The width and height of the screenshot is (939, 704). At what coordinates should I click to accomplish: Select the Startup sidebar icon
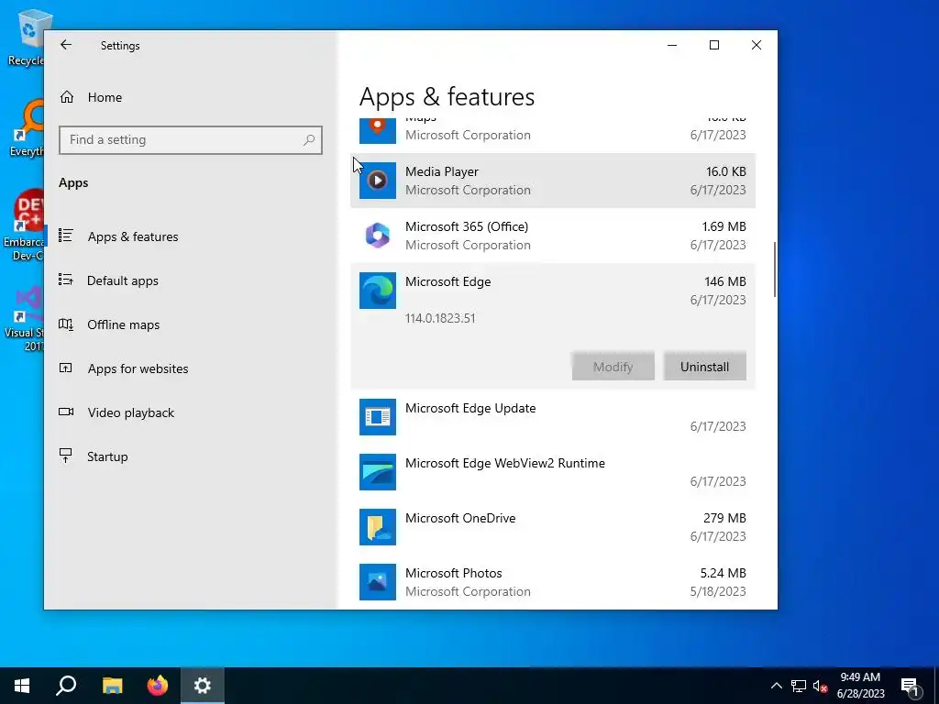pos(66,456)
